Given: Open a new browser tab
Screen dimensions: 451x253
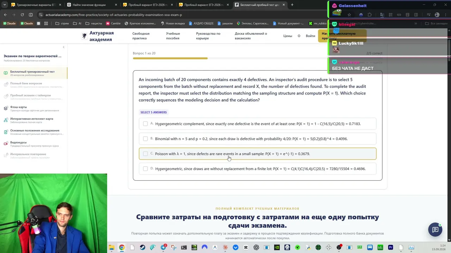Looking at the screenshot, I should click(292, 5).
